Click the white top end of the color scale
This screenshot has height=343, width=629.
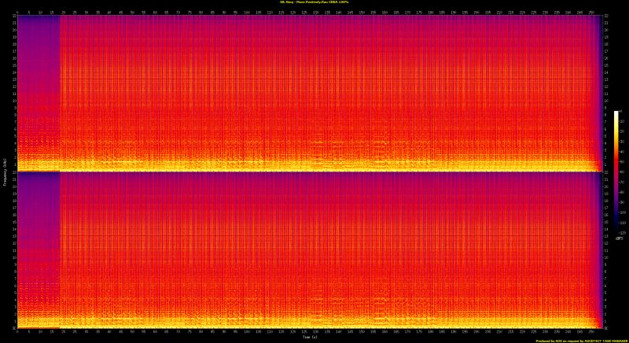[617, 114]
